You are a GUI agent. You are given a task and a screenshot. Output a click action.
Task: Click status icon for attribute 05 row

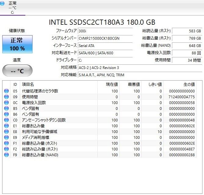(6, 91)
